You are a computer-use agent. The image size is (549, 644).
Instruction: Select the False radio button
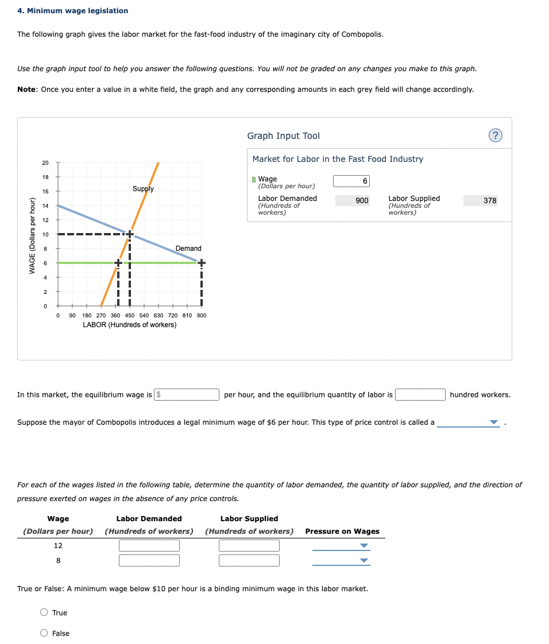[44, 633]
